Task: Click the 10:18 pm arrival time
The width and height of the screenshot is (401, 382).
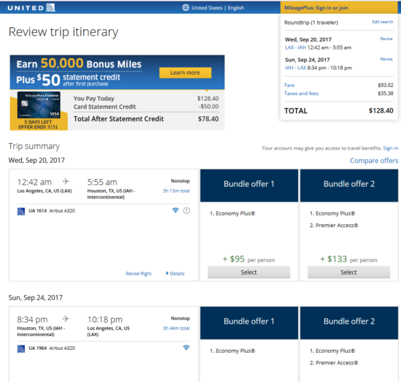Action: (105, 319)
